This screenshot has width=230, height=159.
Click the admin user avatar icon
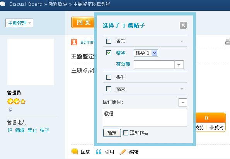[74, 42]
